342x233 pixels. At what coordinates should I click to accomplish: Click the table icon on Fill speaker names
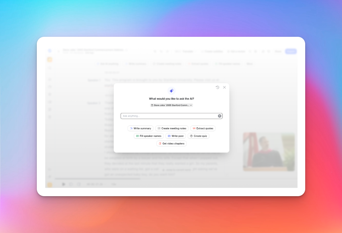(x=137, y=136)
